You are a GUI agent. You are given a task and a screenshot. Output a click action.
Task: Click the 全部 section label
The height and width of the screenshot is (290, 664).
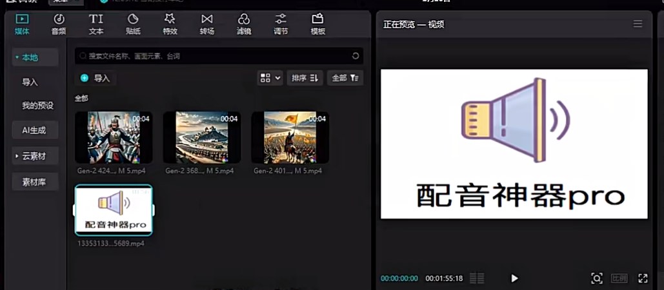click(81, 99)
